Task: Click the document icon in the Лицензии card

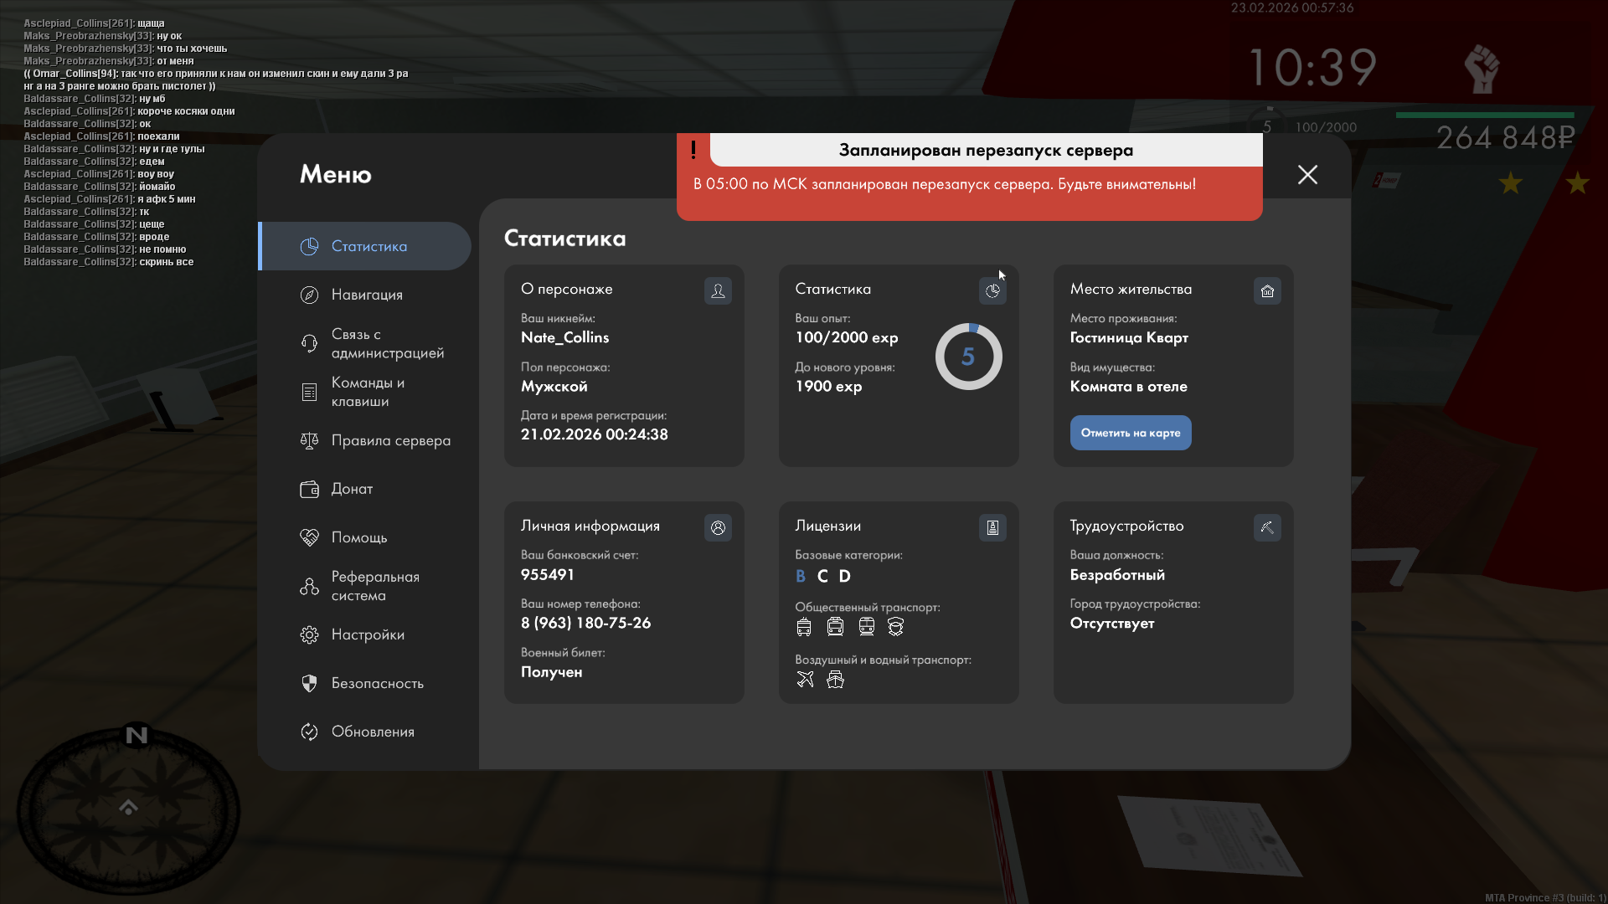Action: click(992, 527)
